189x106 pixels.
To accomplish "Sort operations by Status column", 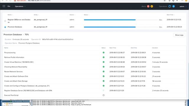I will click(x=87, y=15).
